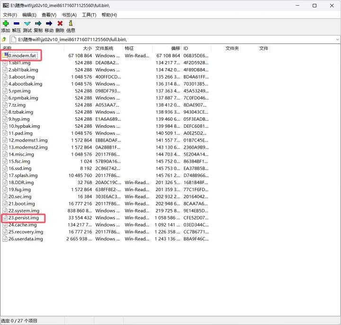Click the Test checkmark icon
The image size is (341, 325).
point(27,23)
